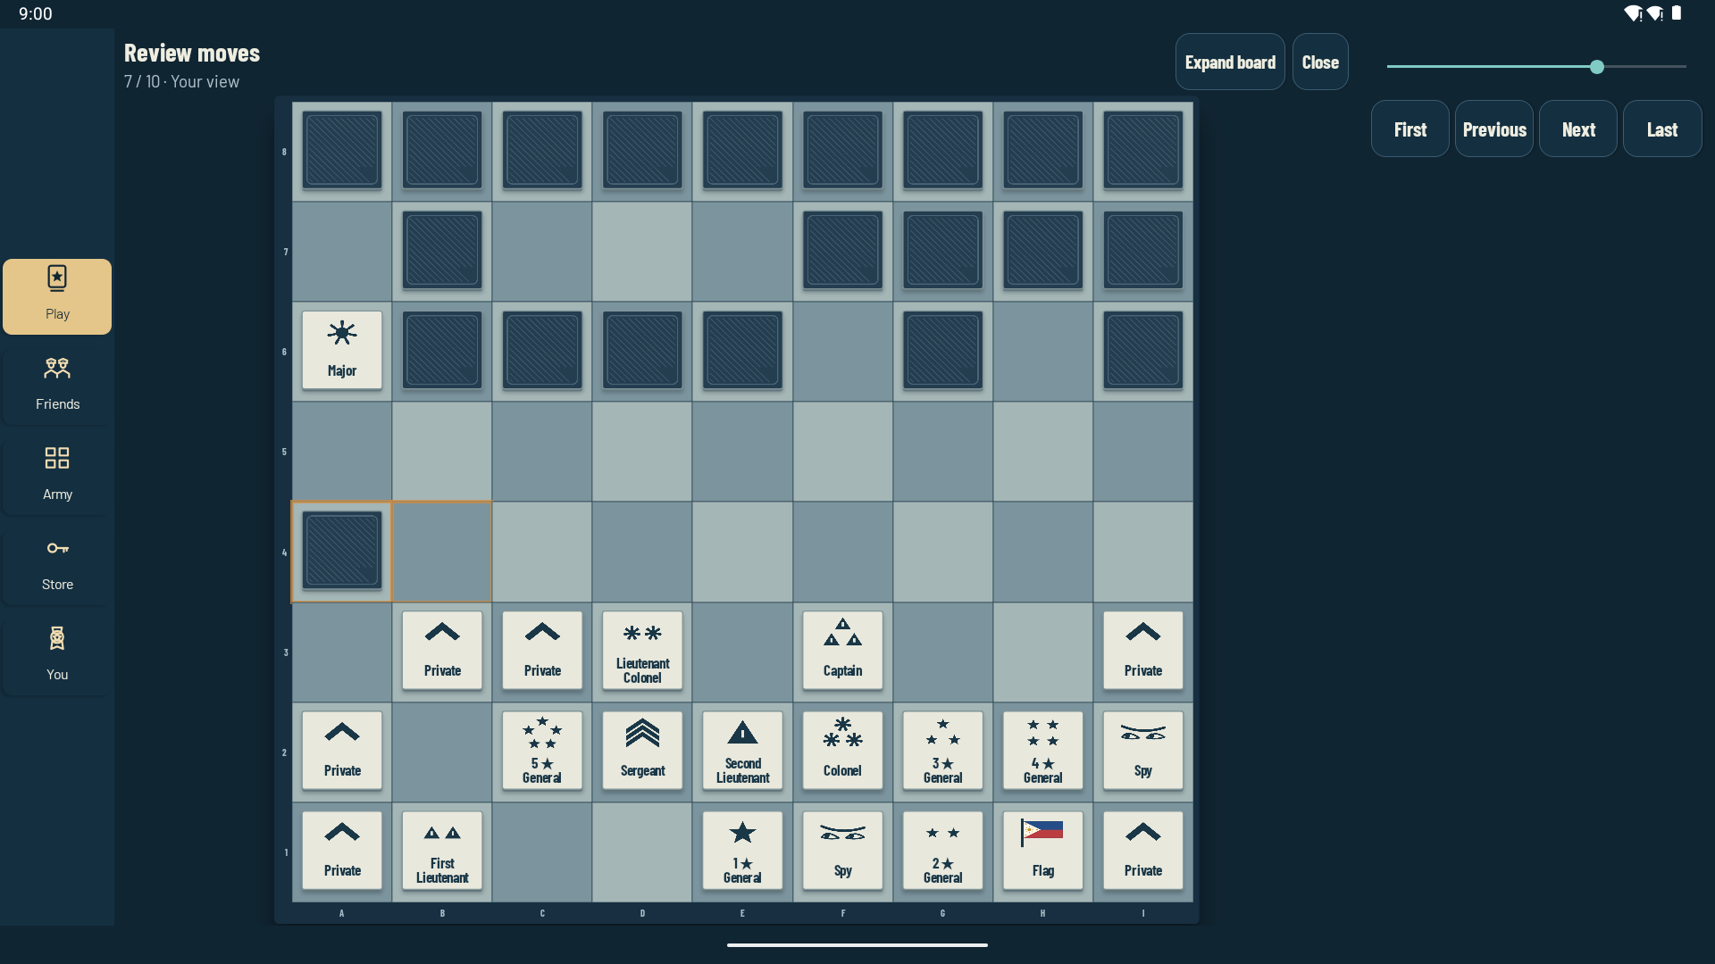Select the 1-star General piece
Image resolution: width=1715 pixels, height=964 pixels.
[742, 851]
